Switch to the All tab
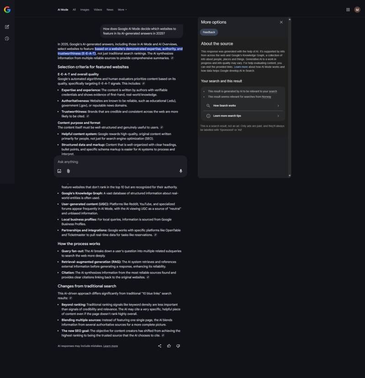 tap(74, 10)
